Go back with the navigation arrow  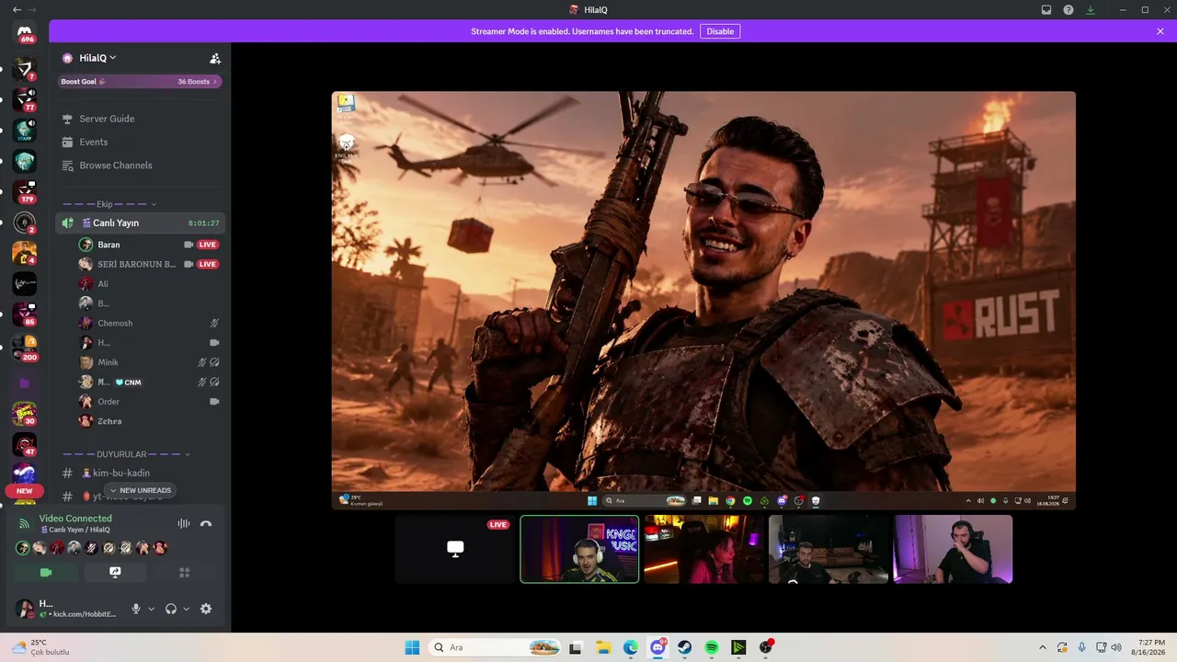tap(17, 9)
